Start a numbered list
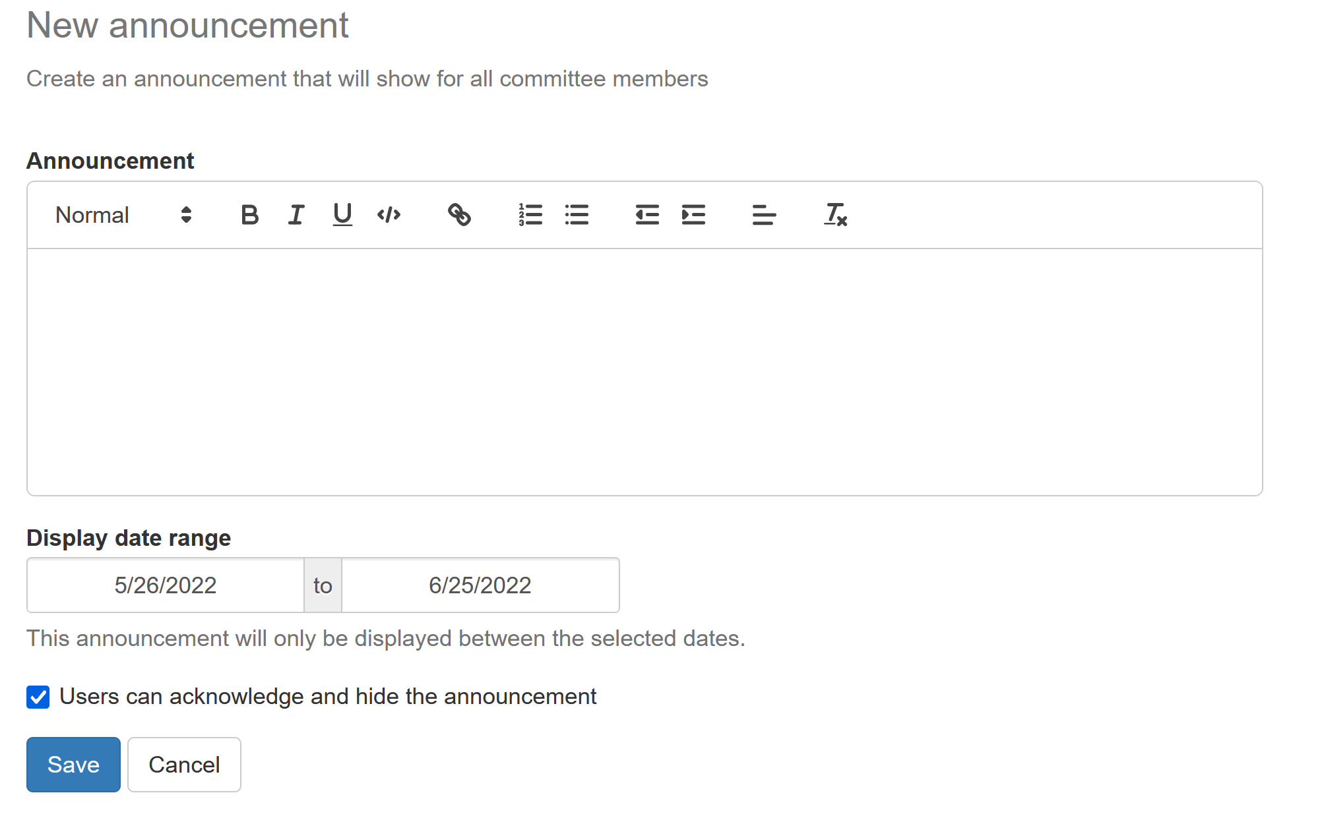The width and height of the screenshot is (1324, 824). [x=530, y=215]
